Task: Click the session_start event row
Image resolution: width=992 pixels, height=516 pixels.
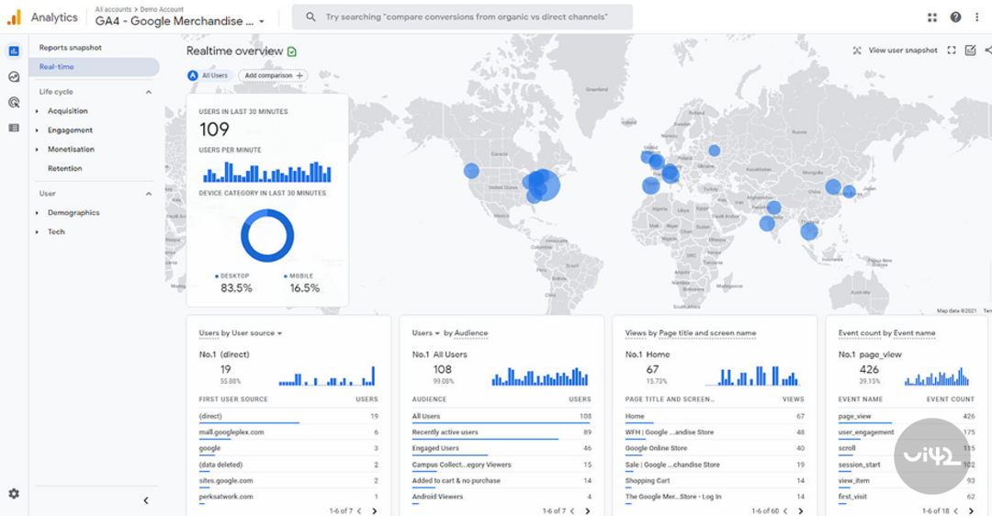Action: [x=907, y=465]
